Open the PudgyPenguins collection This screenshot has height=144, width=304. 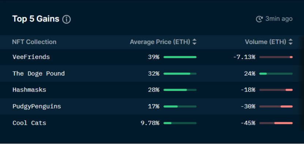[37, 107]
